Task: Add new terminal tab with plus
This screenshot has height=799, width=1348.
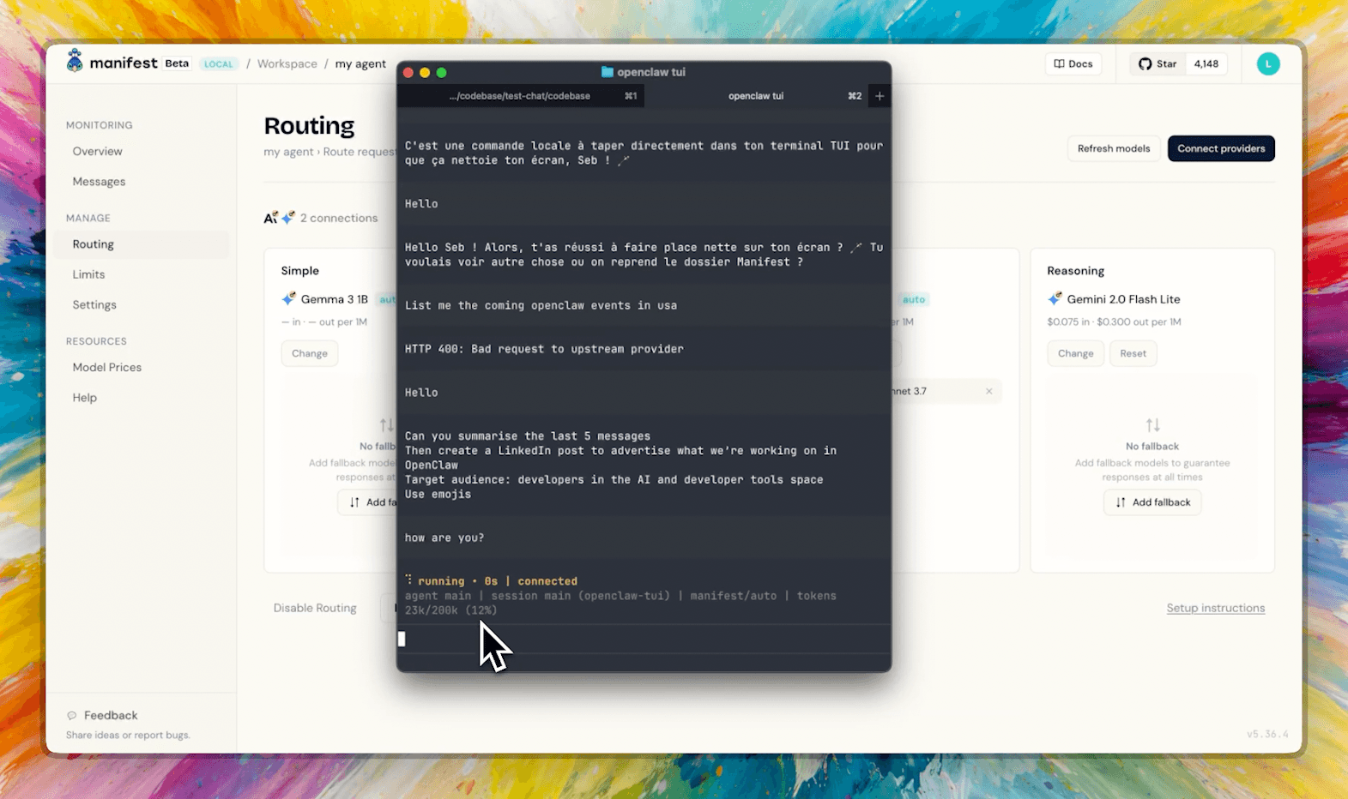Action: click(x=880, y=96)
